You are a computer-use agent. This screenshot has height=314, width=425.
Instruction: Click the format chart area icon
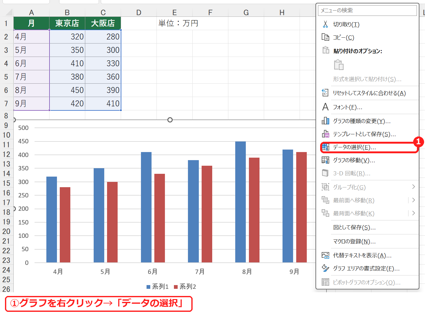[325, 268]
